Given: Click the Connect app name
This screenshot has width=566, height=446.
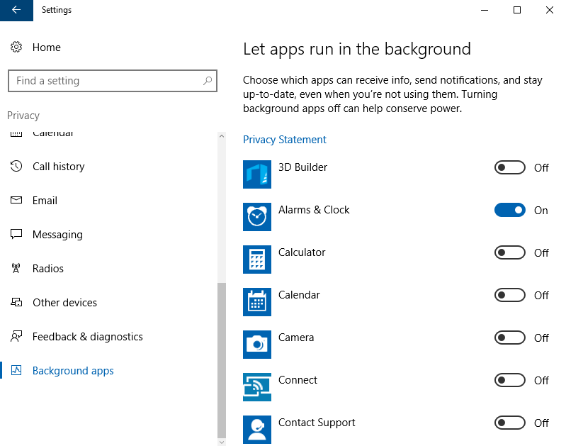Looking at the screenshot, I should coord(298,380).
